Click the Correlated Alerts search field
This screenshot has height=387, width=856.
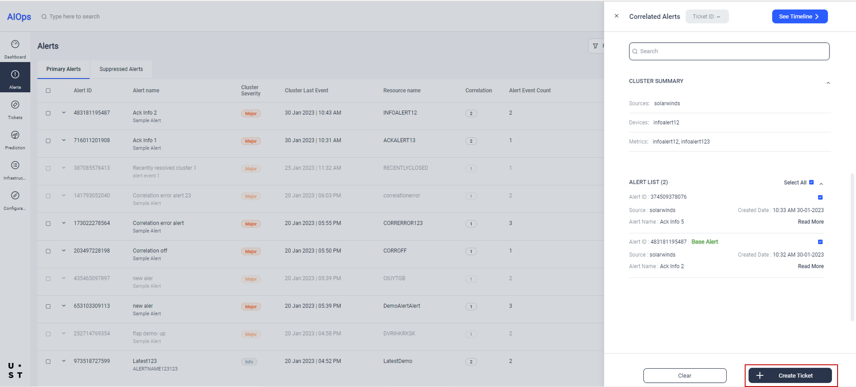(729, 51)
